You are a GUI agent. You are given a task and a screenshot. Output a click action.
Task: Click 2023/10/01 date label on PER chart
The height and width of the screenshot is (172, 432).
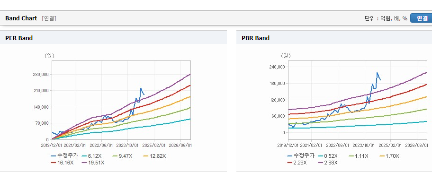pos(127,145)
